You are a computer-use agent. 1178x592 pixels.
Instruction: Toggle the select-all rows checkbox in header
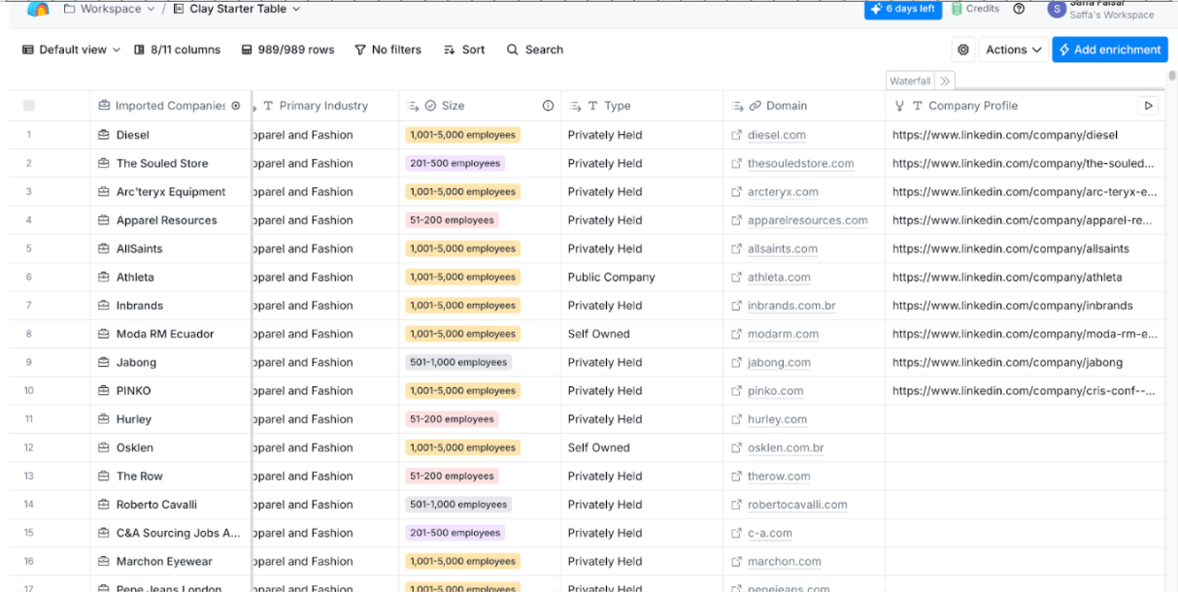click(28, 106)
